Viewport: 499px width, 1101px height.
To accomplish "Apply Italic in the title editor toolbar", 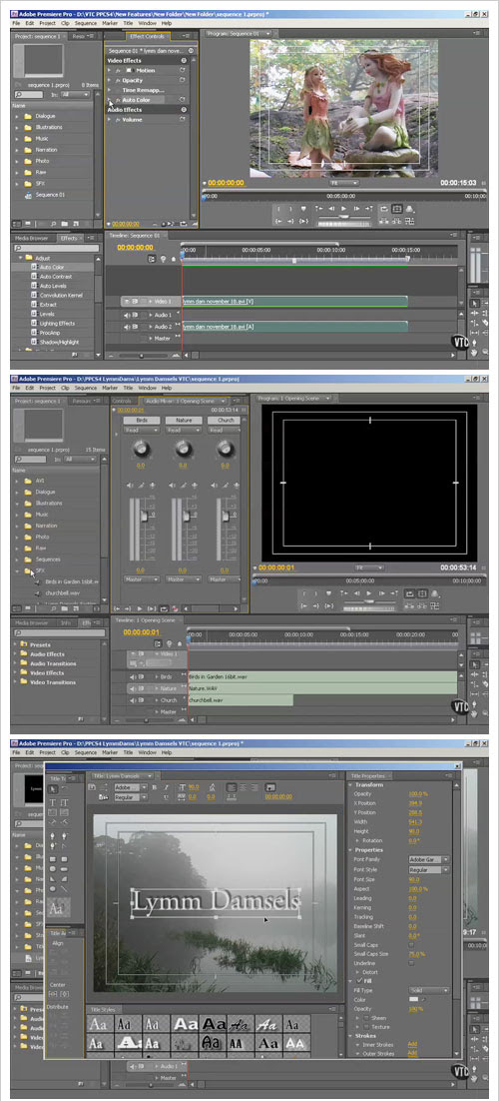I will click(167, 788).
